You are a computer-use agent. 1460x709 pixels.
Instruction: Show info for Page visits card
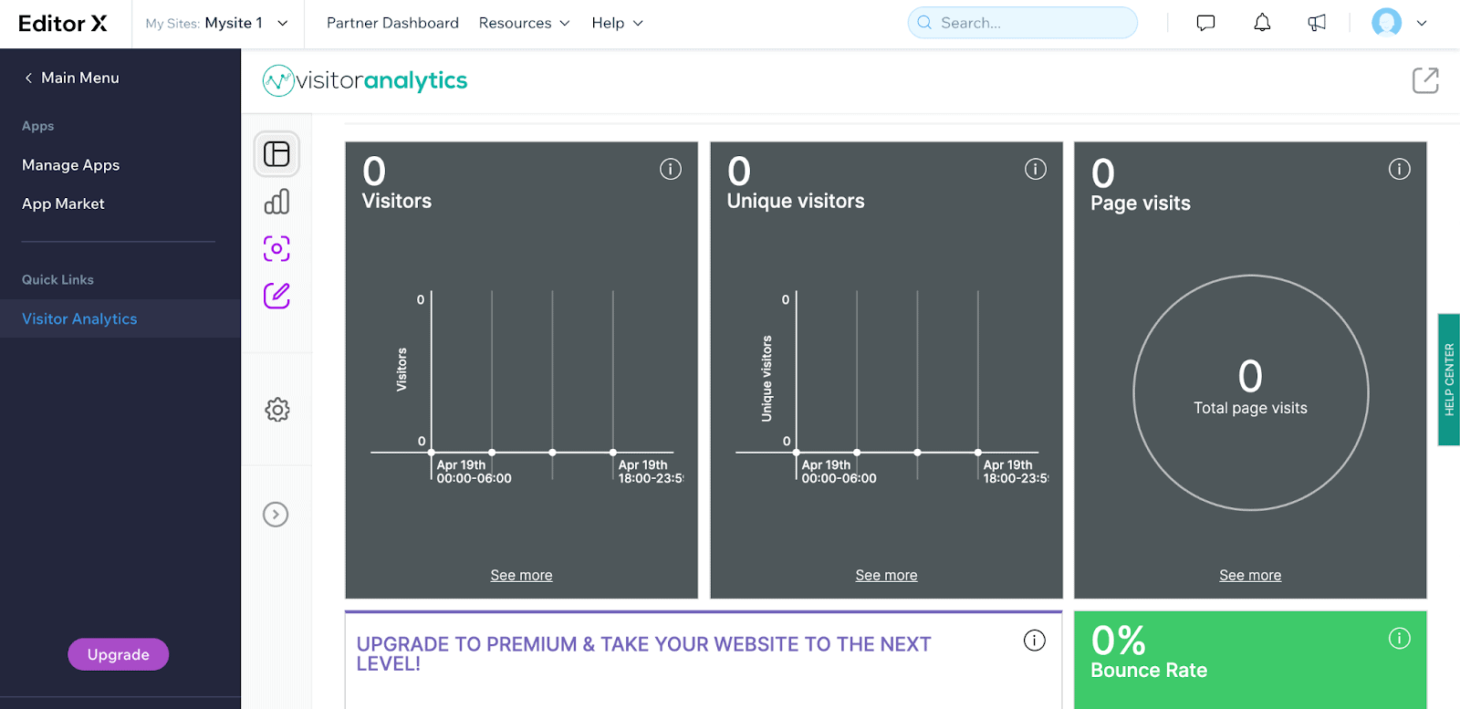coord(1400,169)
